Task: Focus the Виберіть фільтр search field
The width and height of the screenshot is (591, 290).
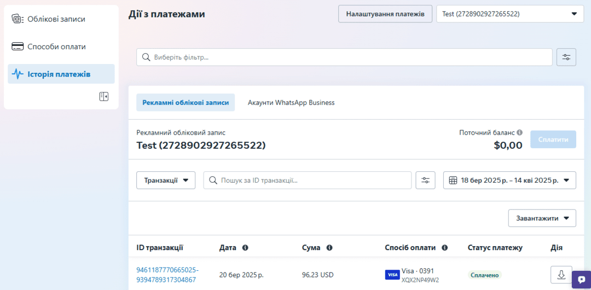Action: pos(345,57)
